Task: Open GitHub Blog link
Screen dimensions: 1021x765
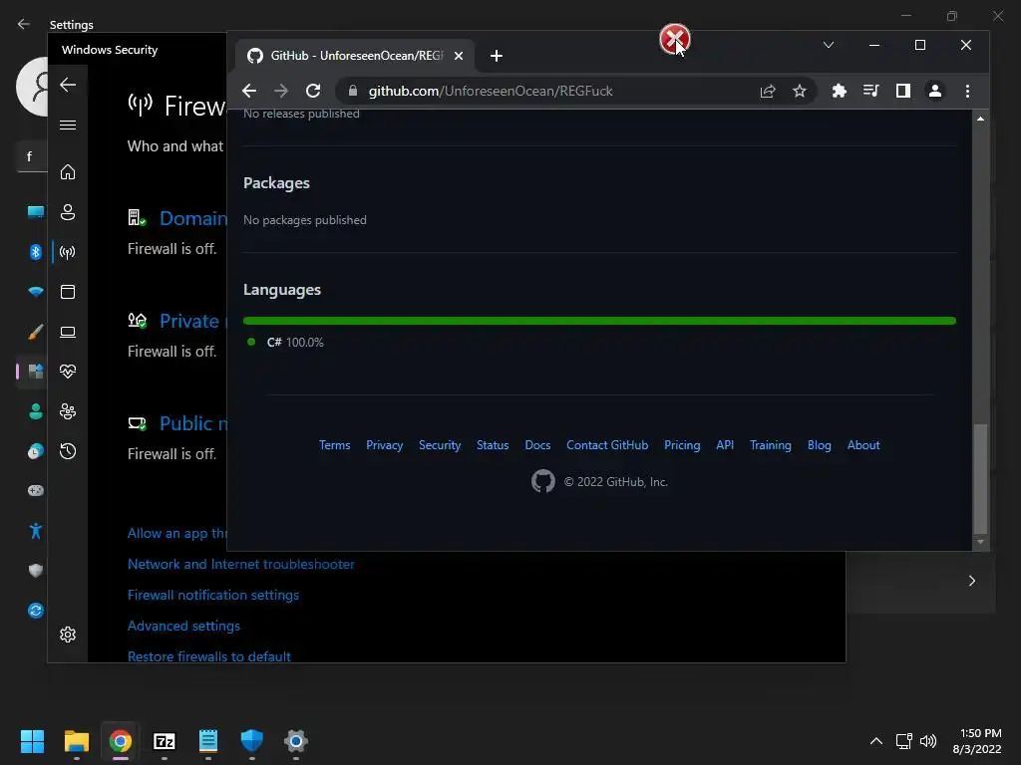Action: [820, 445]
